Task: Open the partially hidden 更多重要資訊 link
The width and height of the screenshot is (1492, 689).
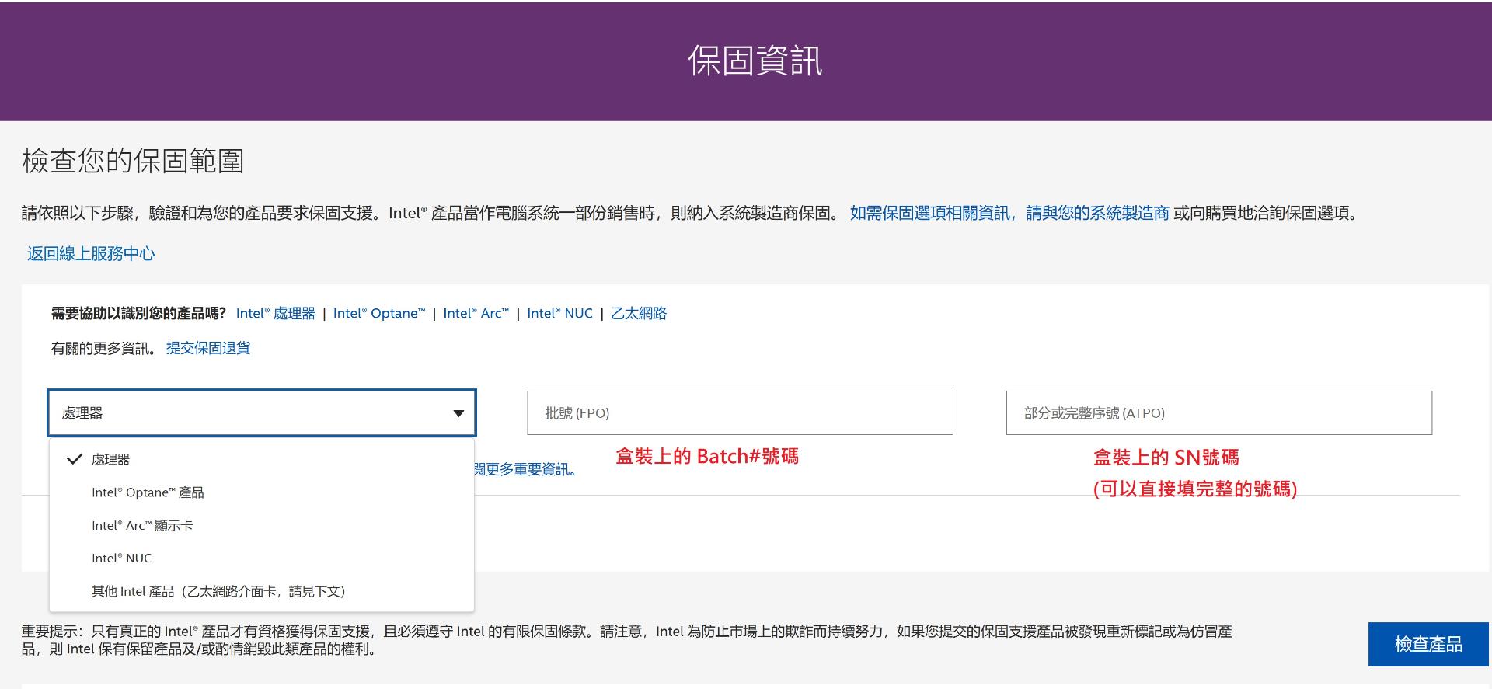Action: tap(525, 469)
